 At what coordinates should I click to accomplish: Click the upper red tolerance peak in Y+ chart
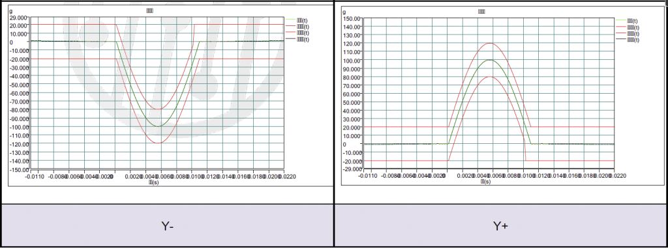pos(492,43)
